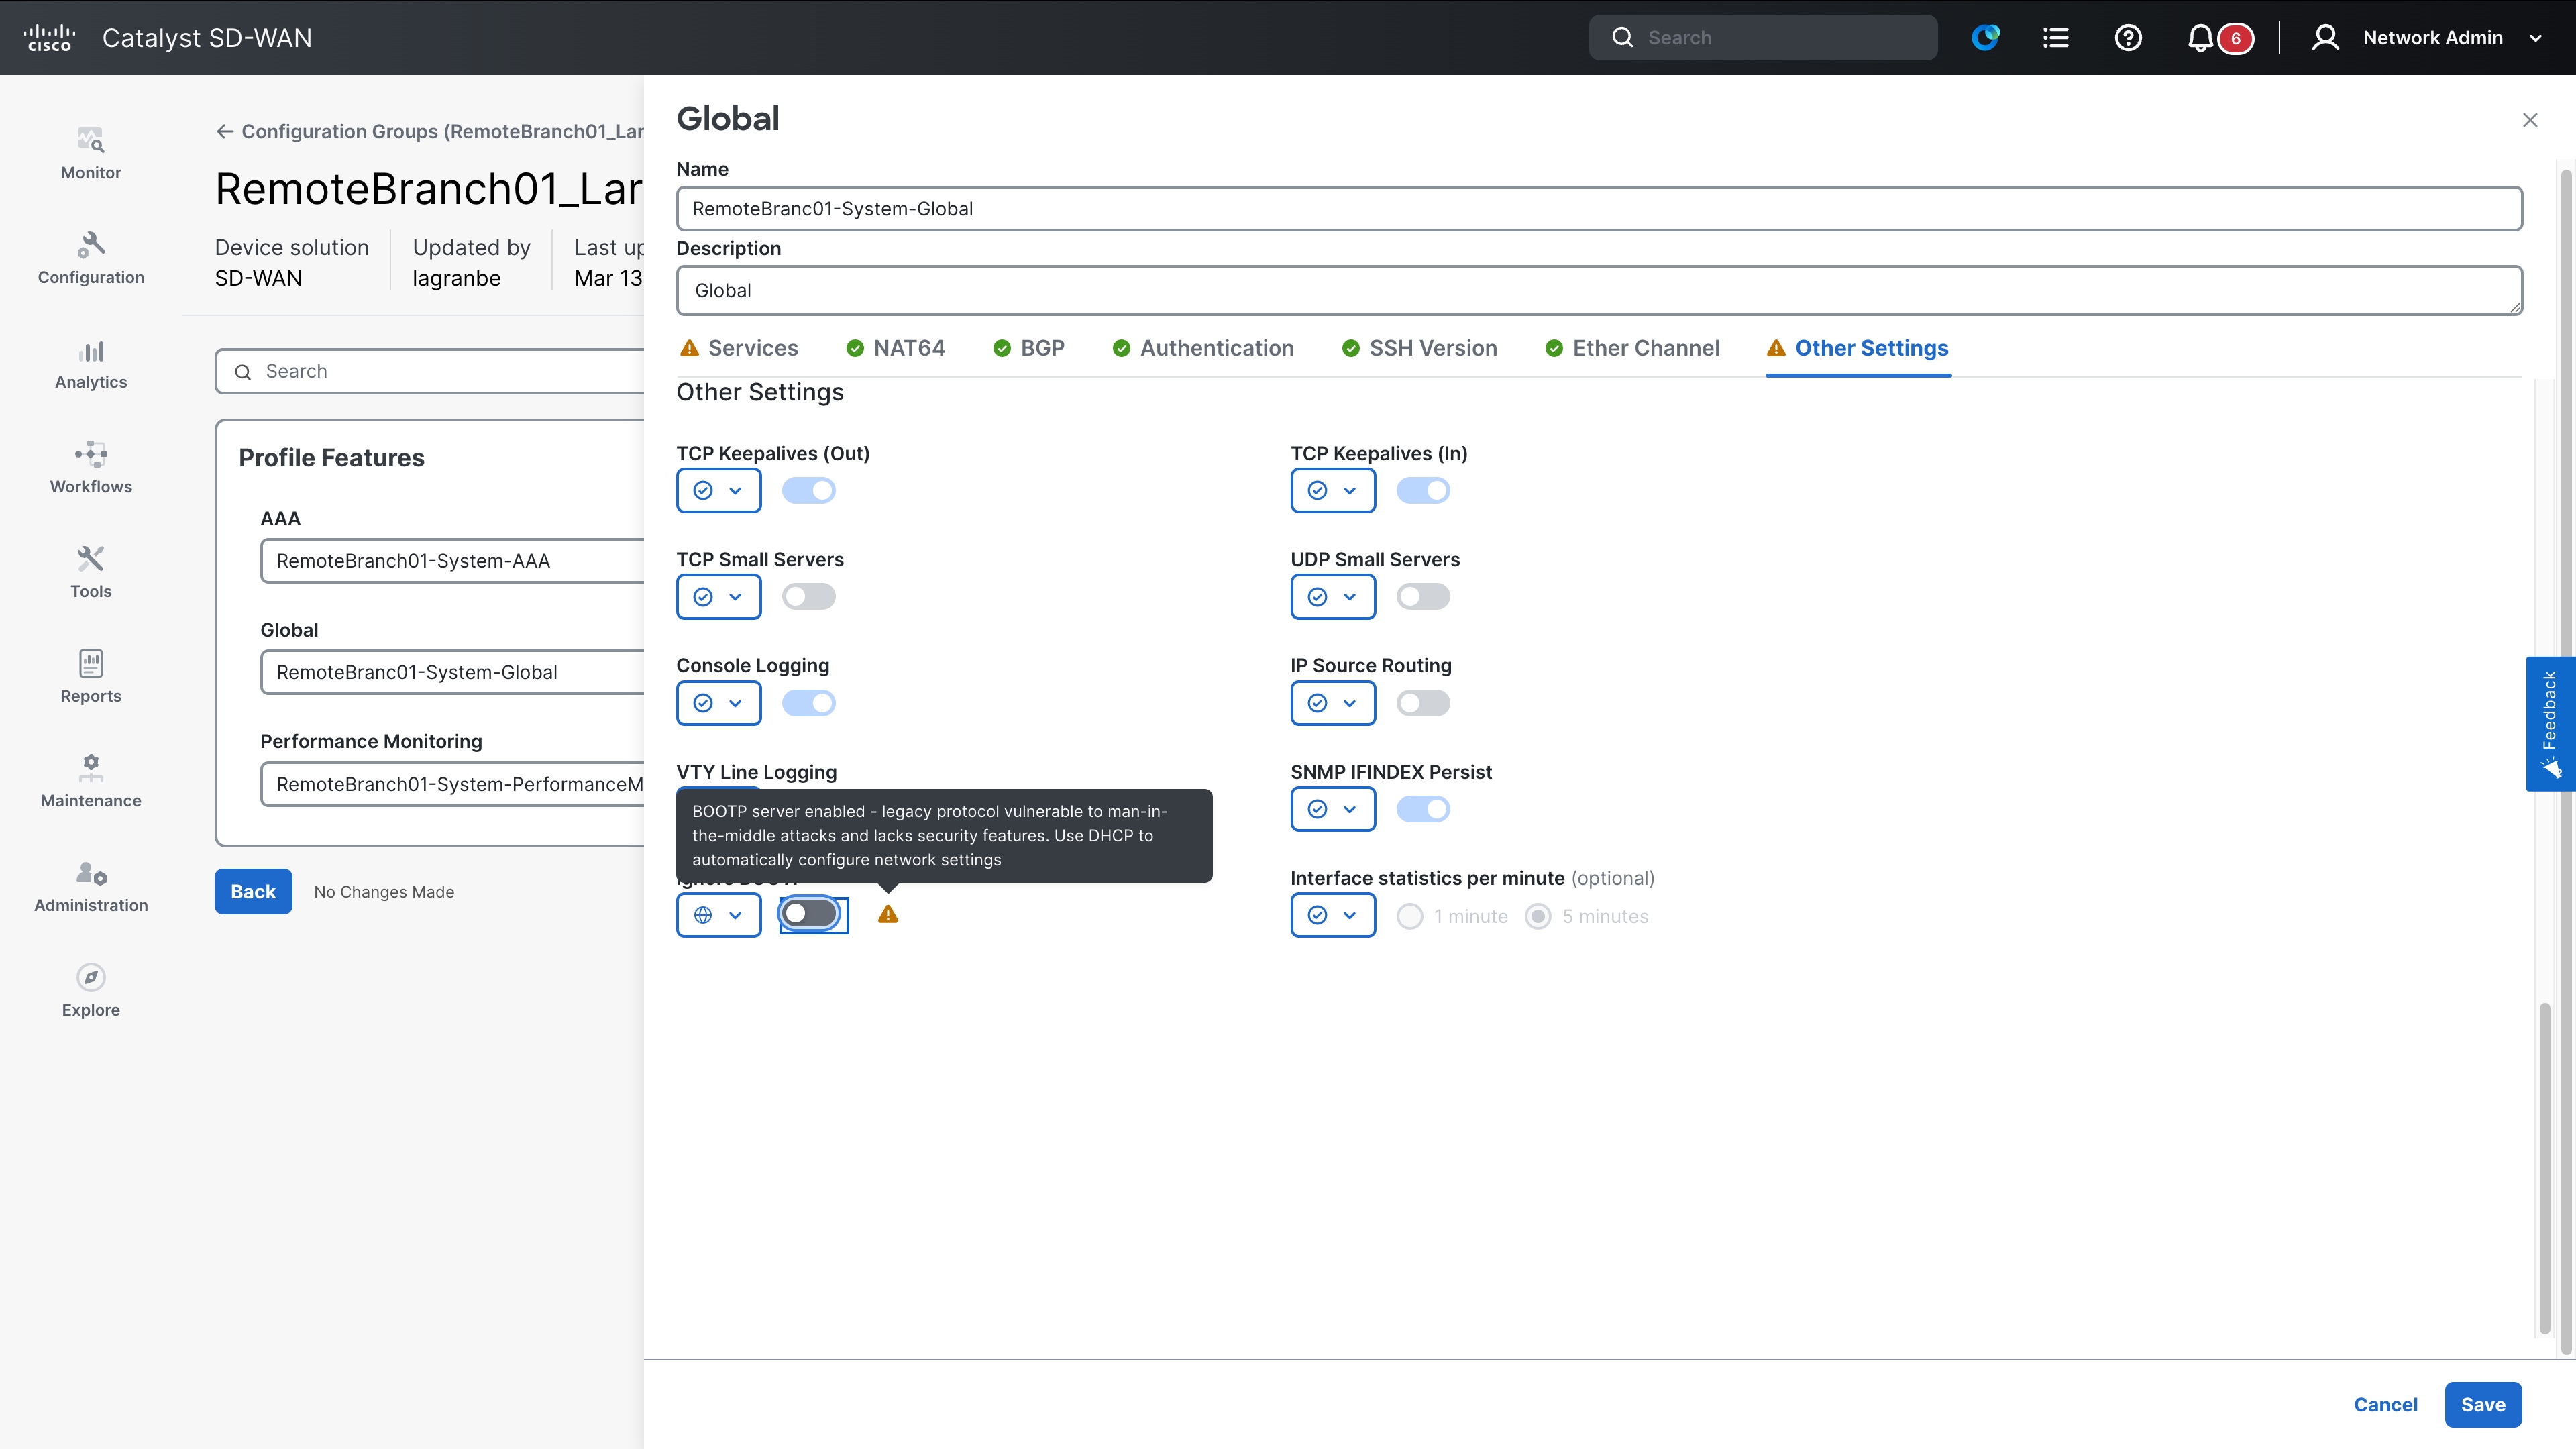Open the Monitor section in the sidebar

[90, 152]
